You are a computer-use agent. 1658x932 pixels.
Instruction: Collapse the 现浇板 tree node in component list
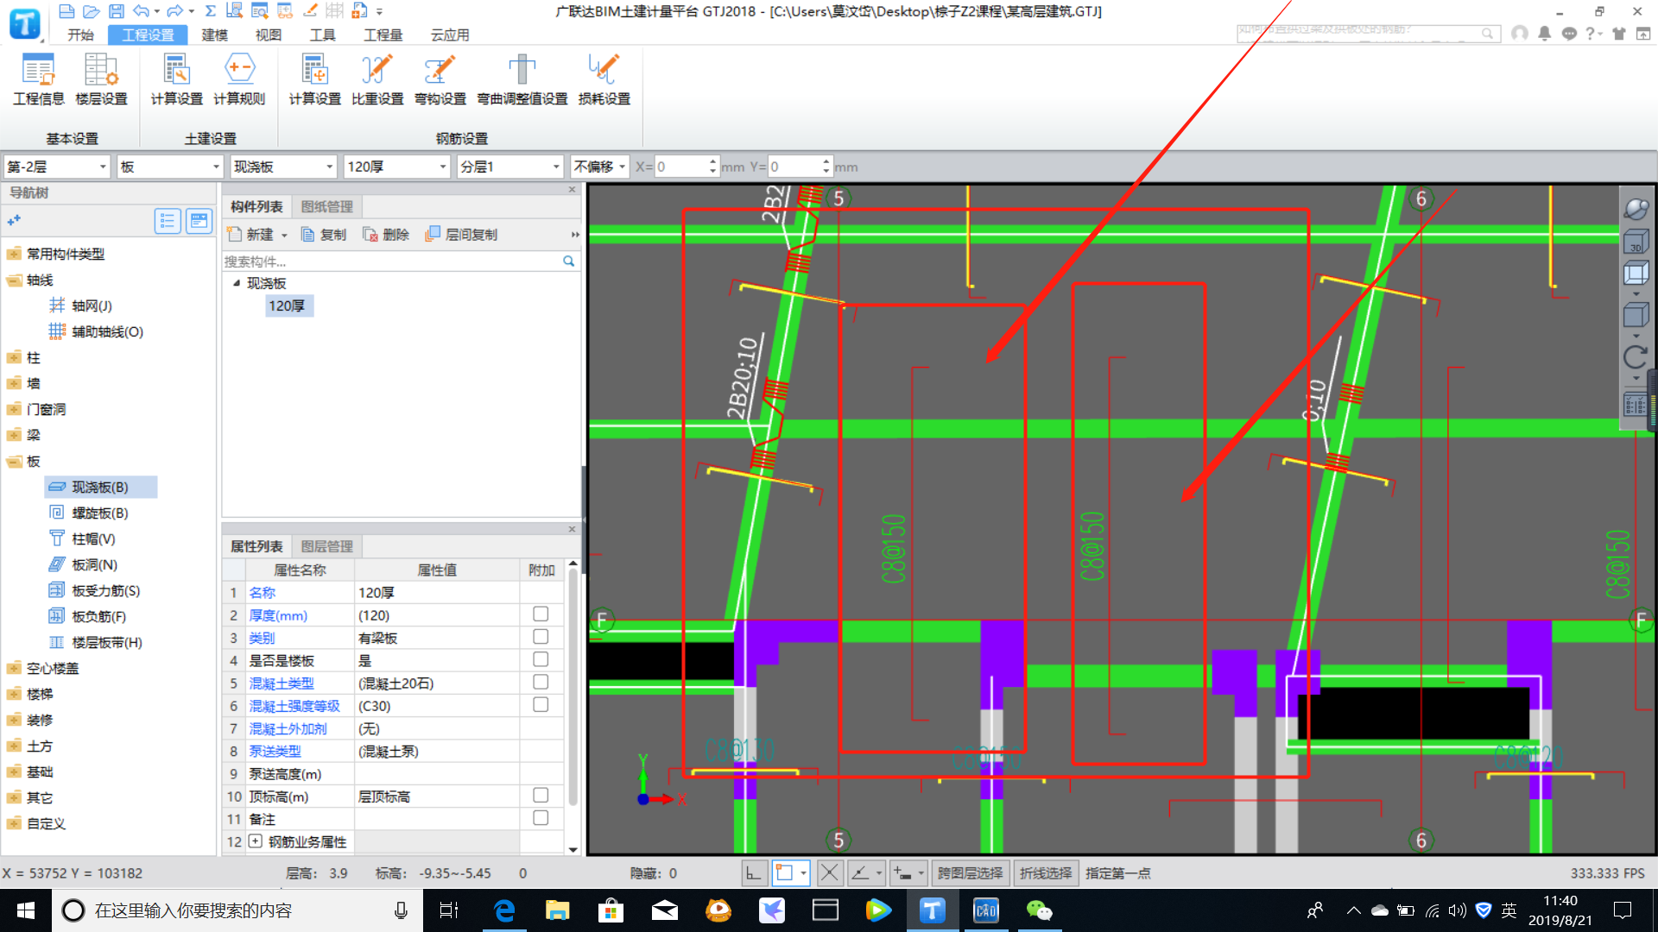tap(237, 283)
